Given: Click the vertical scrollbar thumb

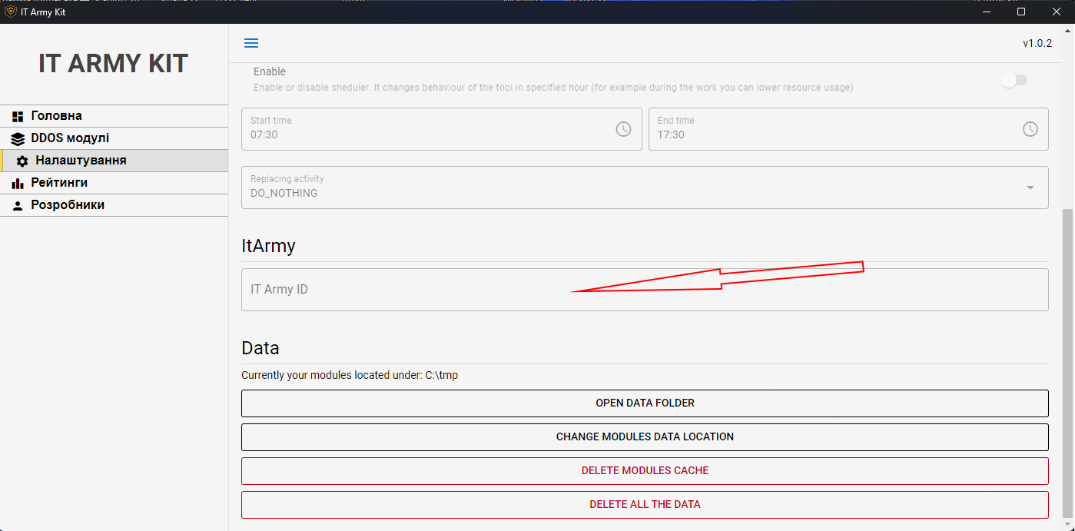Looking at the screenshot, I should pos(1068,361).
